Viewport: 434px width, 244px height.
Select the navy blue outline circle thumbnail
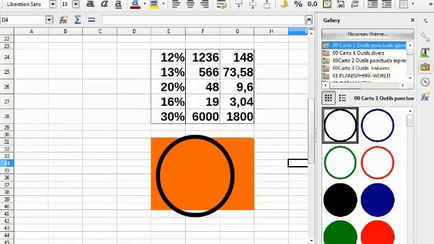pyautogui.click(x=378, y=125)
